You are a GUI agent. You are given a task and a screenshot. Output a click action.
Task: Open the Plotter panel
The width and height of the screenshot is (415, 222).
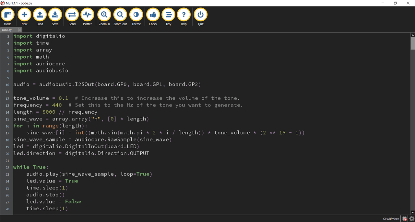(x=87, y=17)
